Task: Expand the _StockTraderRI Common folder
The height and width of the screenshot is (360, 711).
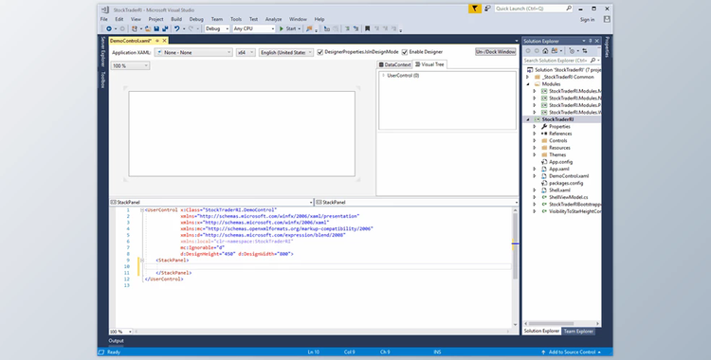Action: (527, 77)
